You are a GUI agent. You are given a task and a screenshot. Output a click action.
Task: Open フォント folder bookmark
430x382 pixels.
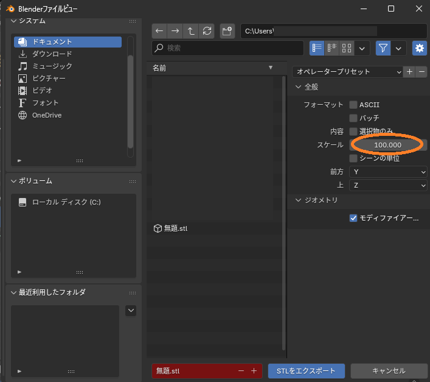coord(68,103)
